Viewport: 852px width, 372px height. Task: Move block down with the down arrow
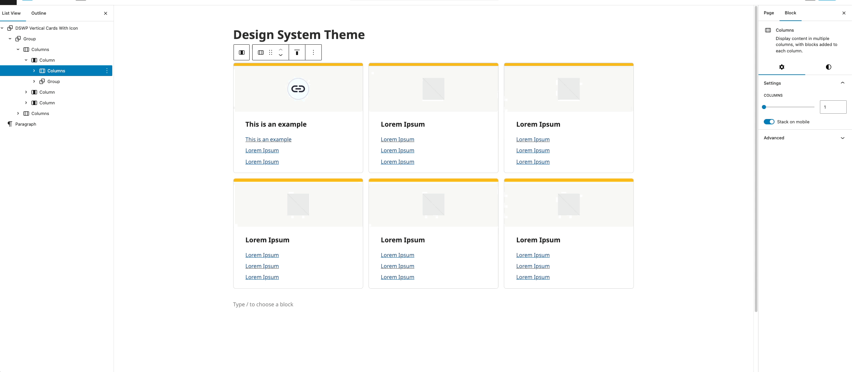click(x=281, y=55)
